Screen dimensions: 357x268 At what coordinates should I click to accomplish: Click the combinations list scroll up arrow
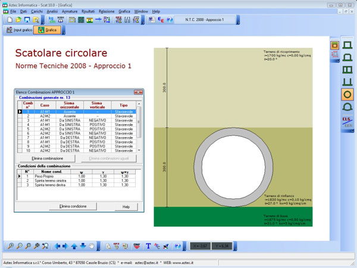click(x=139, y=104)
